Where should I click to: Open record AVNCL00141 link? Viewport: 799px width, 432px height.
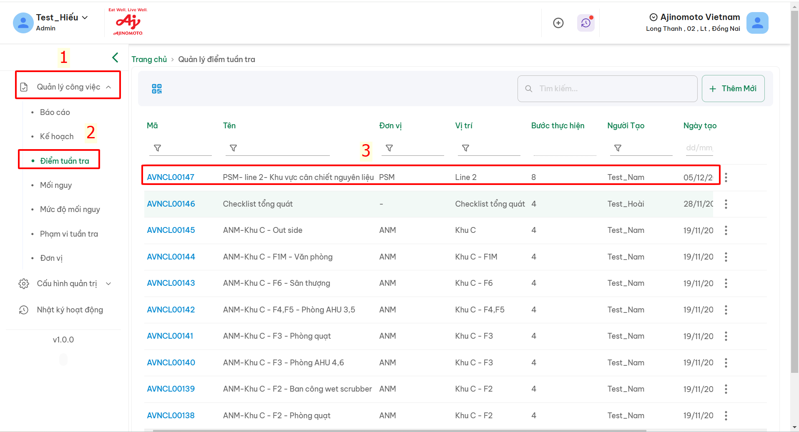coord(170,336)
